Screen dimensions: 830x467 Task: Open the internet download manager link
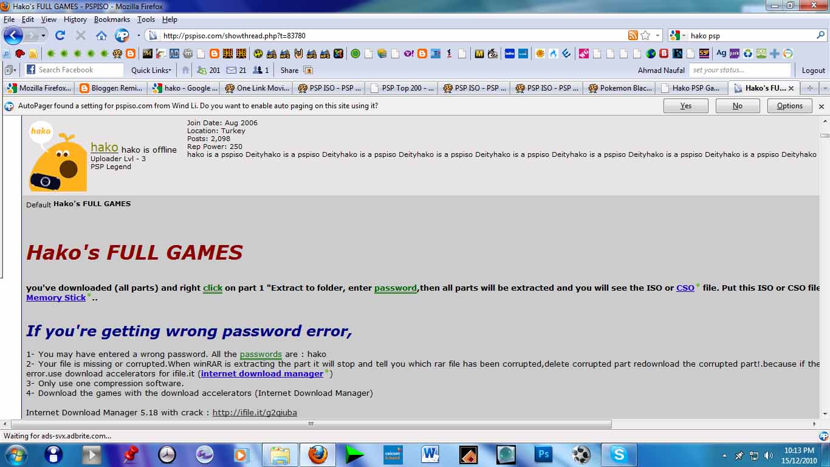262,373
